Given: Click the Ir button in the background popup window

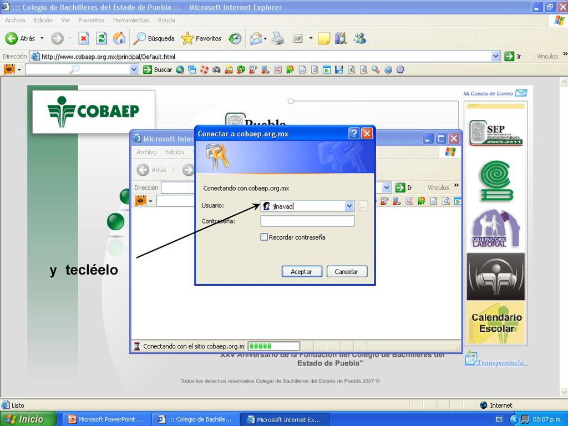Looking at the screenshot, I should pyautogui.click(x=404, y=187).
